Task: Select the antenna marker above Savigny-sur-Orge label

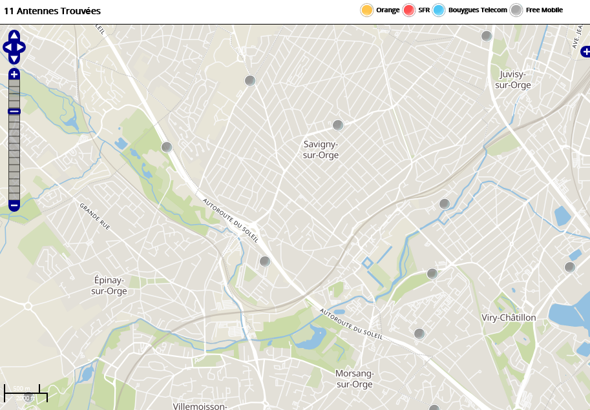Action: point(337,125)
